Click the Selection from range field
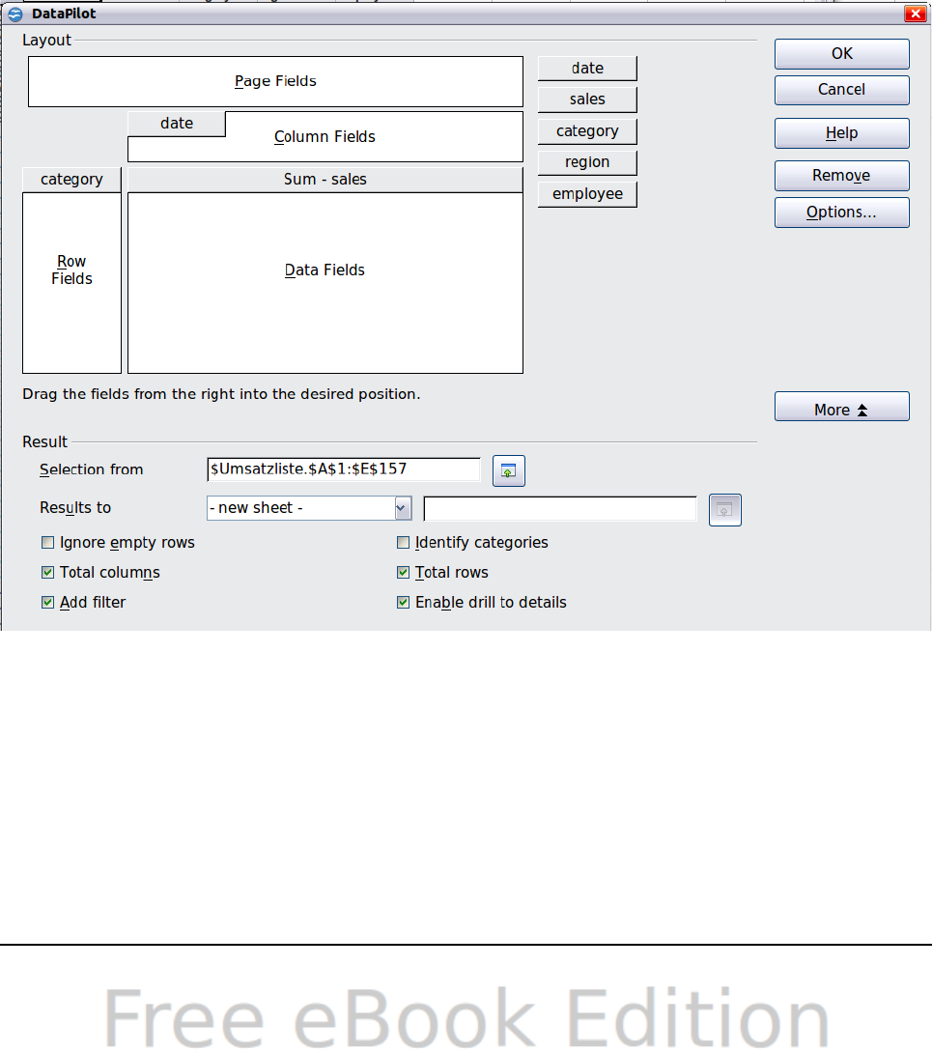932x1051 pixels. [x=344, y=469]
